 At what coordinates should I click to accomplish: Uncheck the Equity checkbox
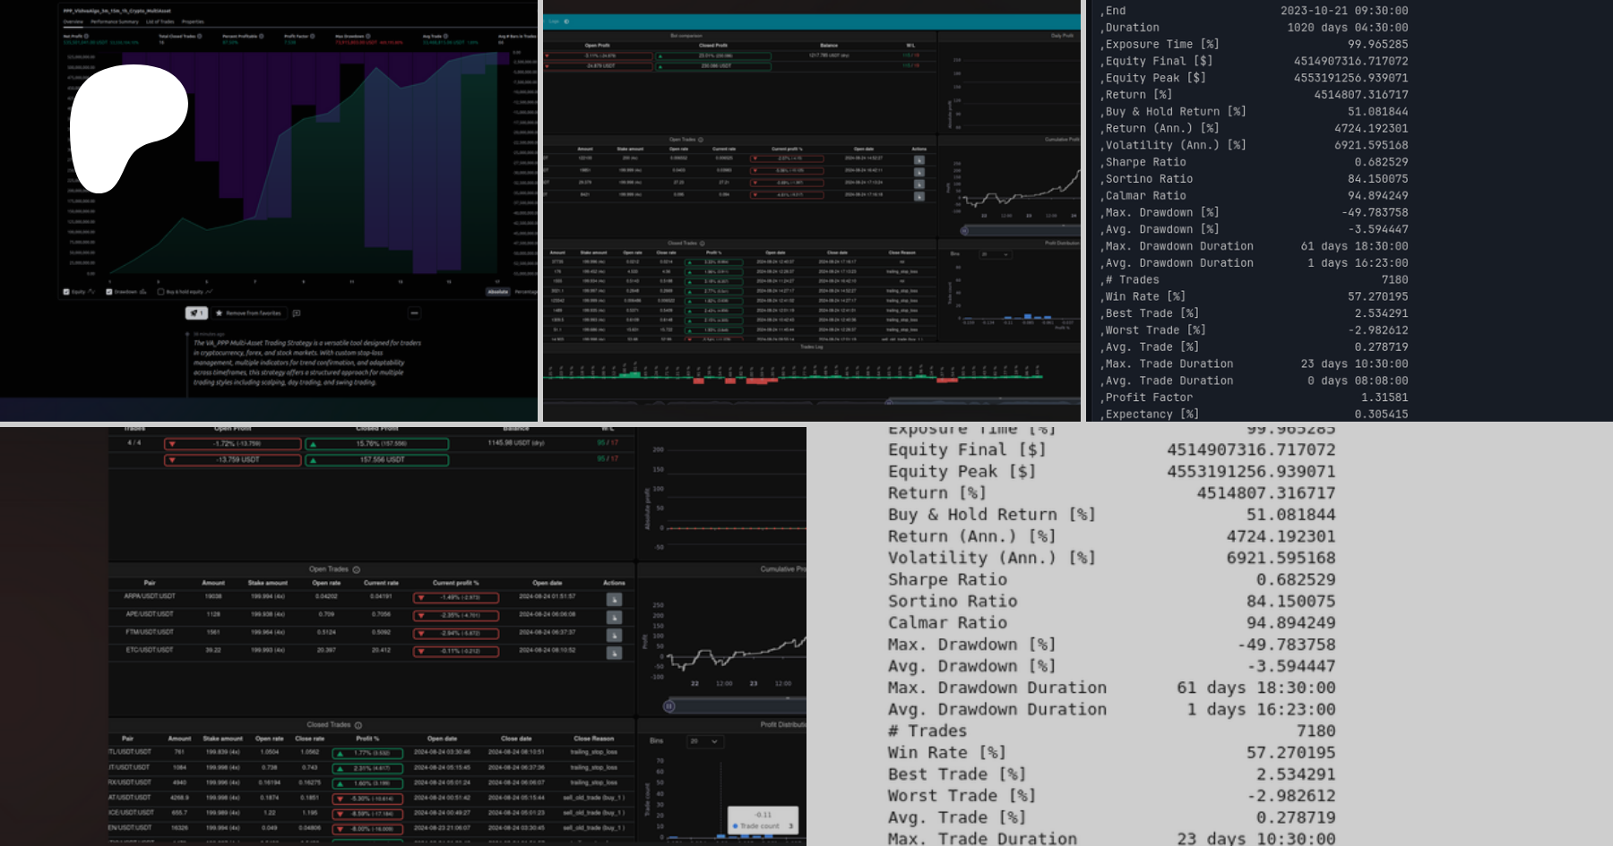pyautogui.click(x=66, y=292)
